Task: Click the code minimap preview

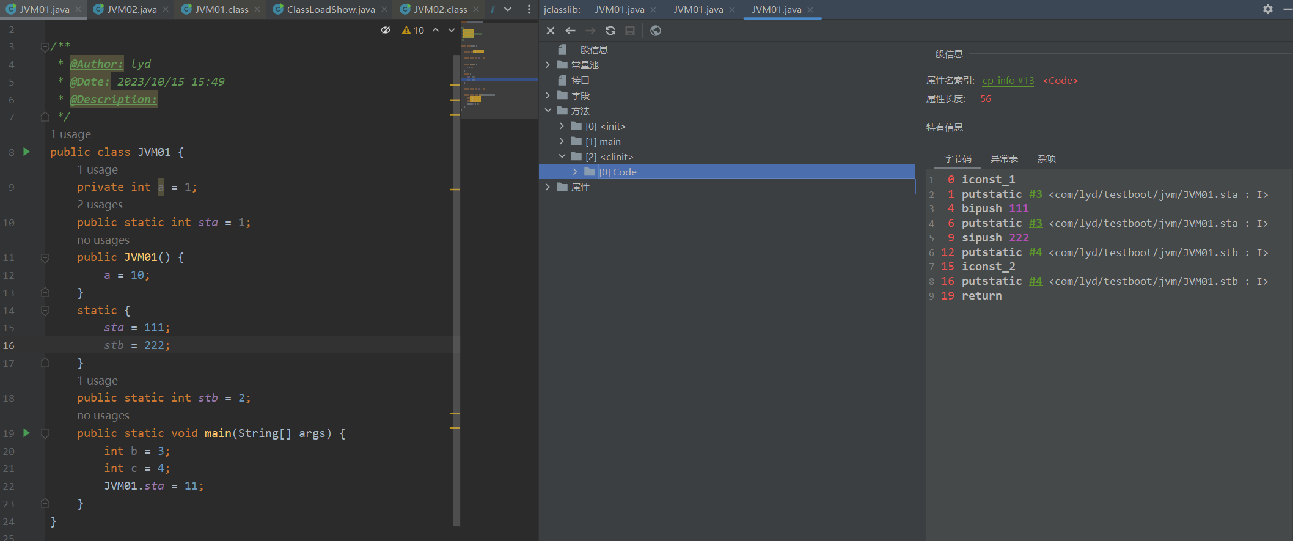Action: pyautogui.click(x=499, y=69)
